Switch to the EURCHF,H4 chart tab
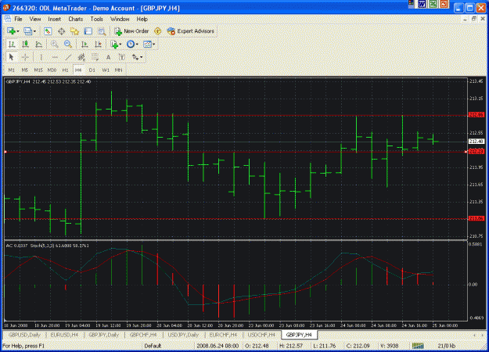489x352 pixels. 223,335
